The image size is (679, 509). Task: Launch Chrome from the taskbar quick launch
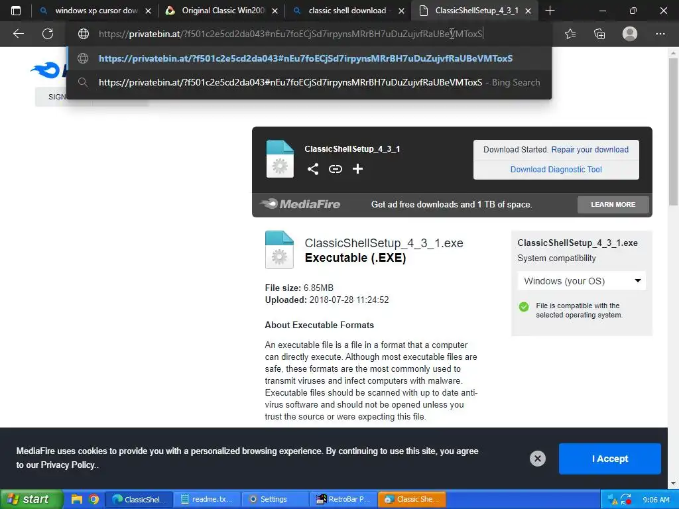tap(93, 499)
